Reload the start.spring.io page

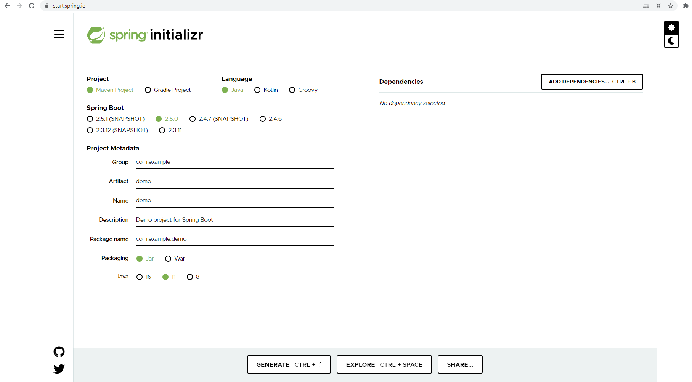32,6
